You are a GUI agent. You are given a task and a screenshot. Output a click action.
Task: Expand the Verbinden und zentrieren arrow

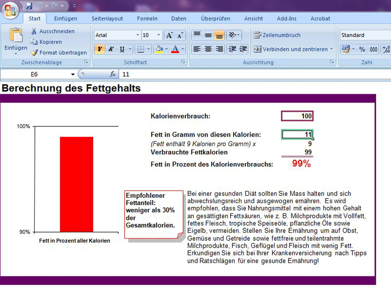331,49
